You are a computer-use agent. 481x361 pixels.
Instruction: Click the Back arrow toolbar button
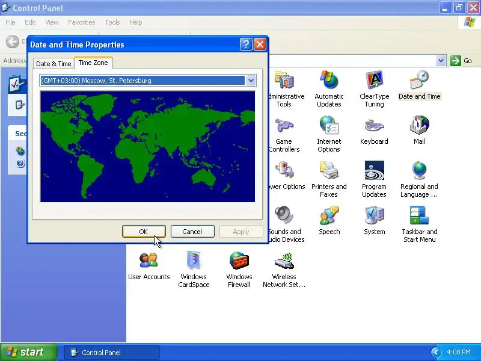point(13,42)
